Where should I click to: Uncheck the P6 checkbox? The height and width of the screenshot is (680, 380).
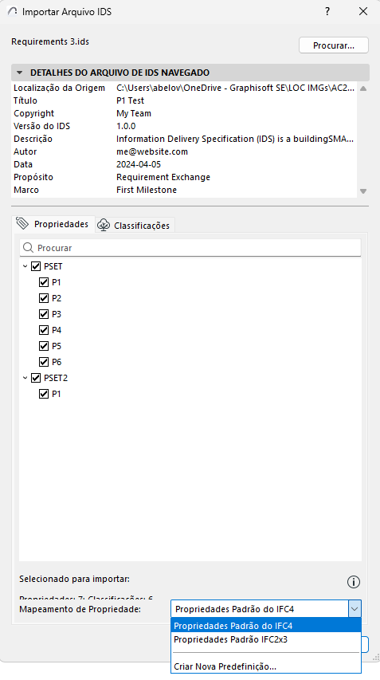44,362
